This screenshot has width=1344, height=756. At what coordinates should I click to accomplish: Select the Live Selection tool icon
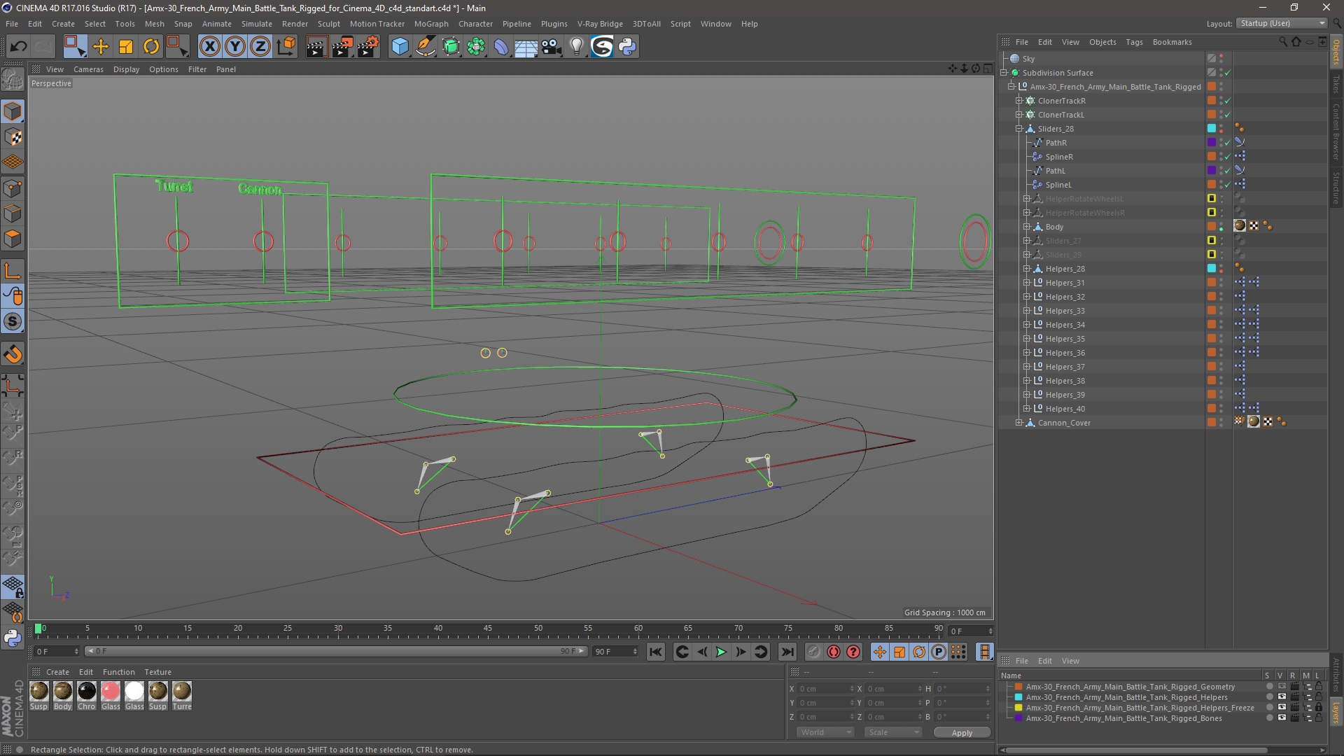coord(74,47)
